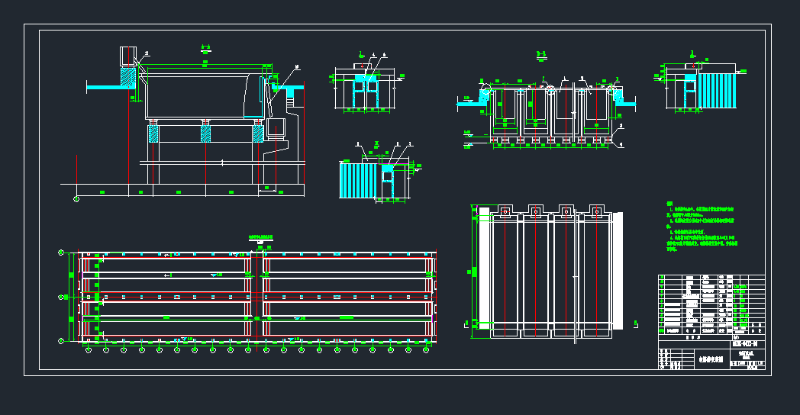Click the section label above the top-center cross-section
The width and height of the screenshot is (800, 415).
click(x=540, y=53)
